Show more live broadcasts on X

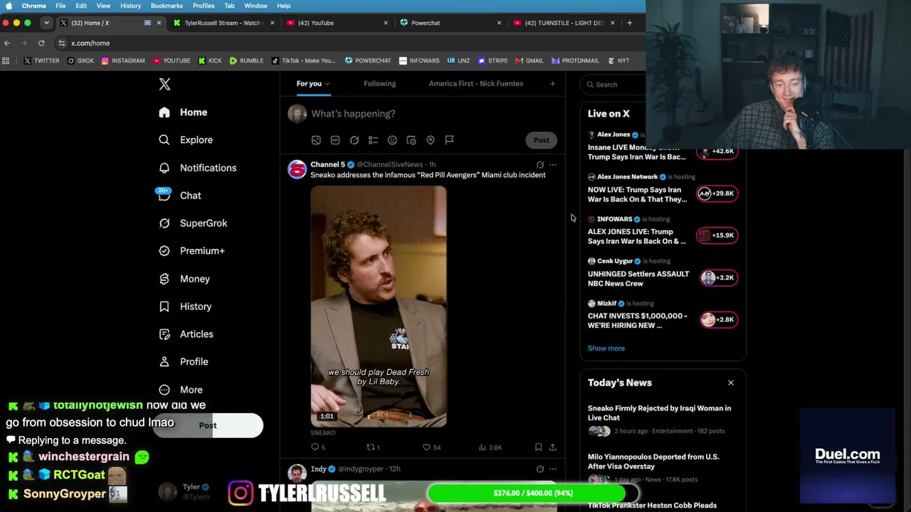(x=606, y=348)
